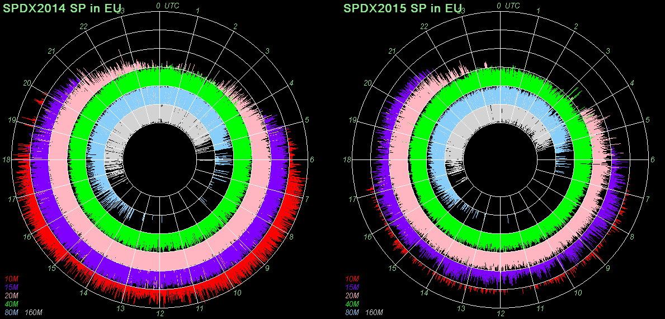Pick the hour 6 label on SPDX2014 chart
This screenshot has width=665, height=319.
(312, 159)
